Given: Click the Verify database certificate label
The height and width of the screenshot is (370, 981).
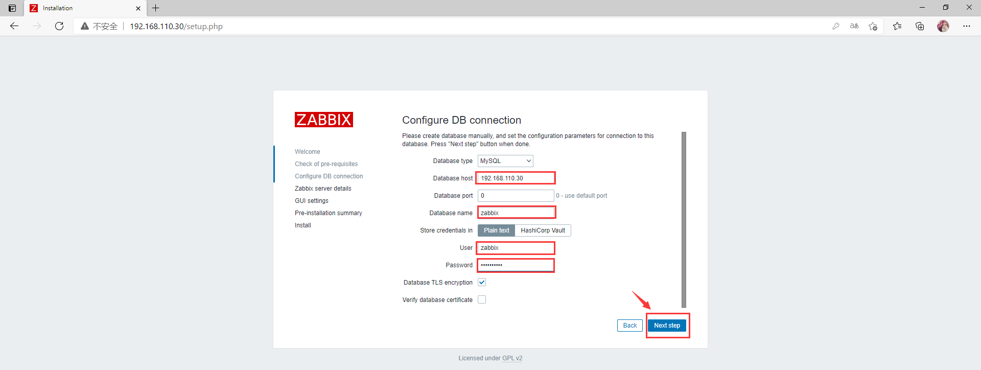Looking at the screenshot, I should point(437,300).
